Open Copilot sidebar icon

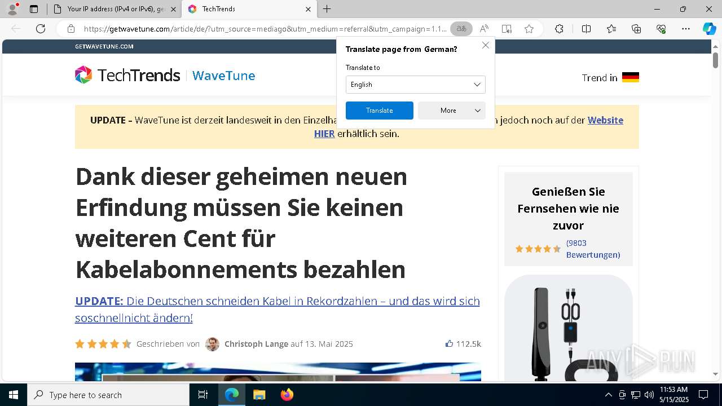click(x=709, y=29)
